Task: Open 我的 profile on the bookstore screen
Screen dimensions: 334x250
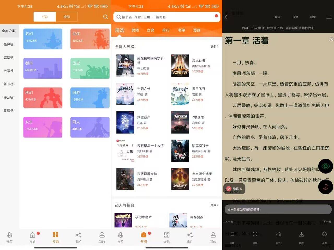Action: 213,238
